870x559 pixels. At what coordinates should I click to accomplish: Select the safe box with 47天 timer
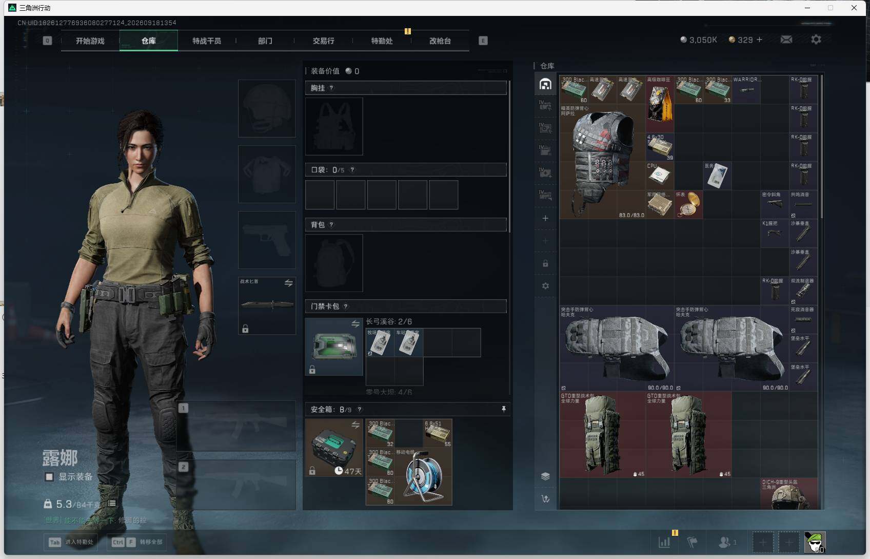[334, 448]
